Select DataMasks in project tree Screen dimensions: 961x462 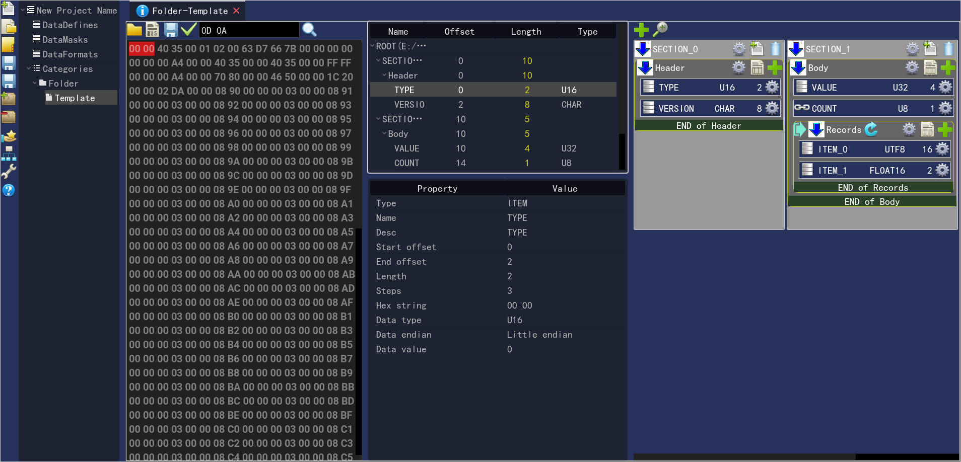tap(65, 39)
